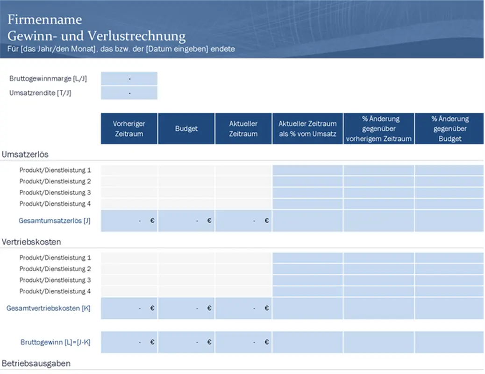Click the Budget column header
This screenshot has height=374, width=485.
click(x=186, y=129)
